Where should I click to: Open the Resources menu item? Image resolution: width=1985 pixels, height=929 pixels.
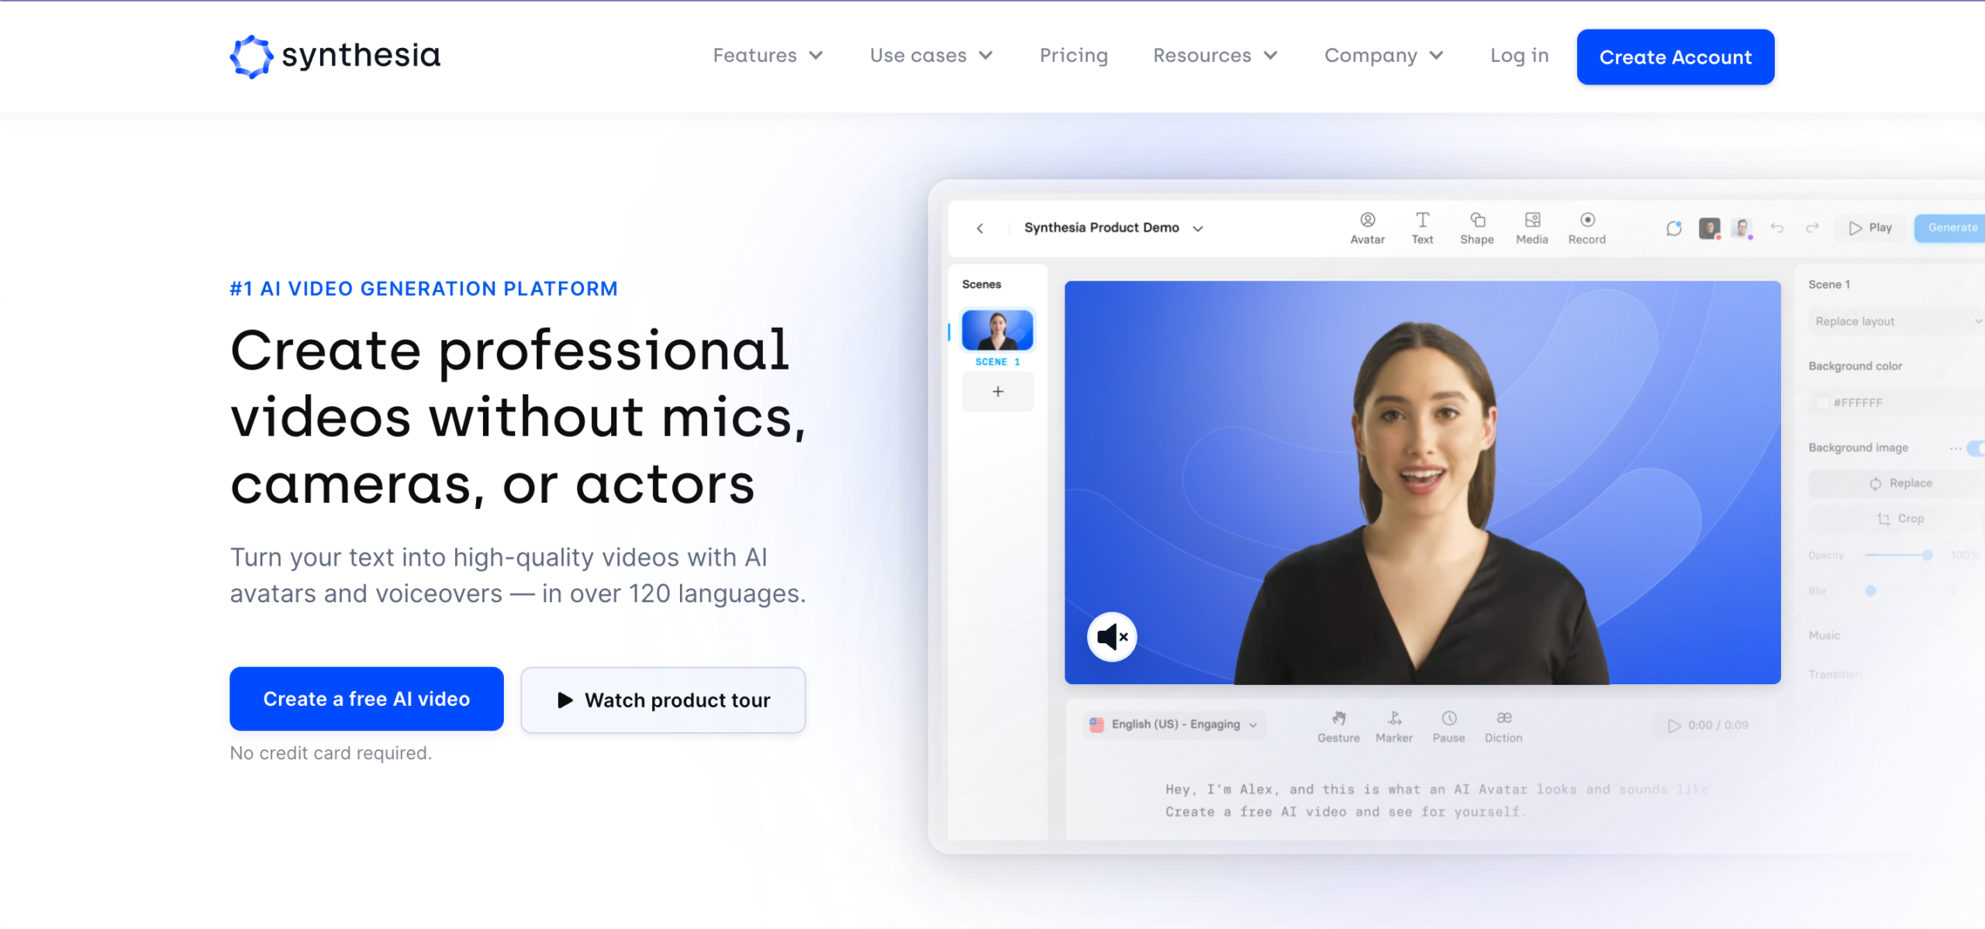[x=1214, y=56]
